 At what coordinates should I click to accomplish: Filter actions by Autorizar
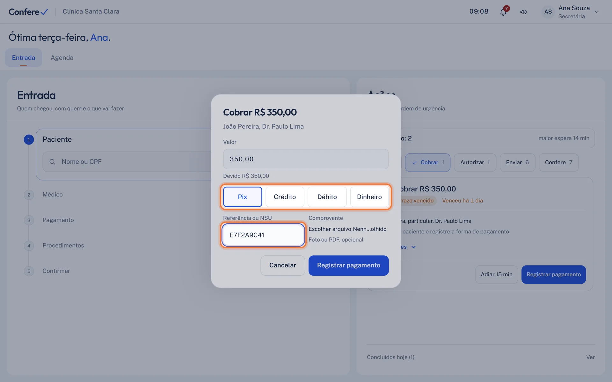point(475,162)
